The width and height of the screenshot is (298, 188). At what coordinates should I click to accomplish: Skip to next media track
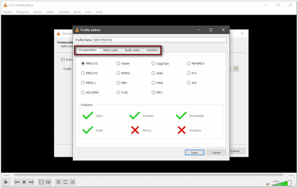click(x=31, y=182)
